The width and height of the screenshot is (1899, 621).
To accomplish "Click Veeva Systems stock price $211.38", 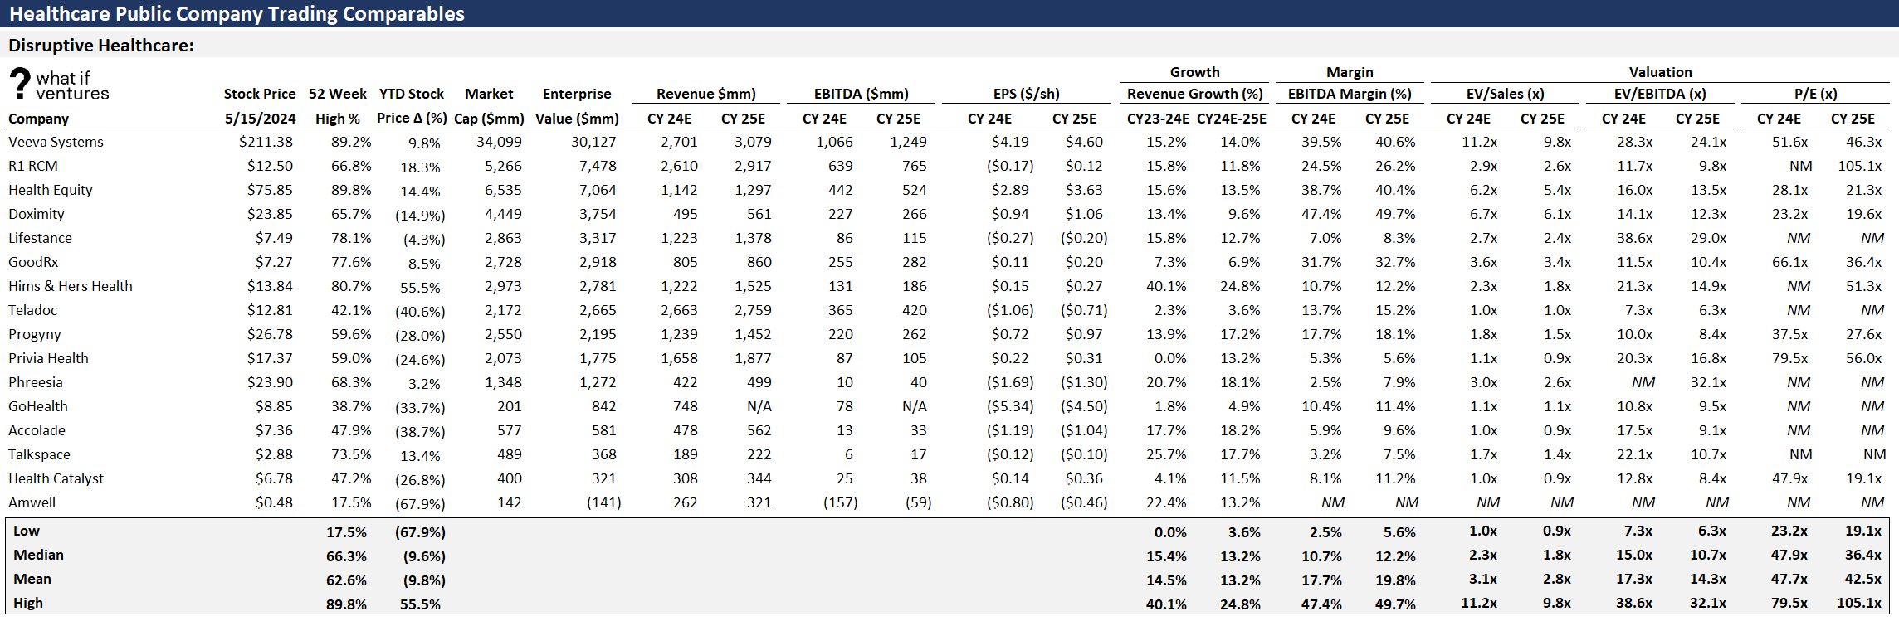I will coord(266,142).
